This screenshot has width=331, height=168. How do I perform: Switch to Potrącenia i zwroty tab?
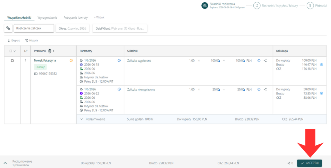tap(76, 18)
